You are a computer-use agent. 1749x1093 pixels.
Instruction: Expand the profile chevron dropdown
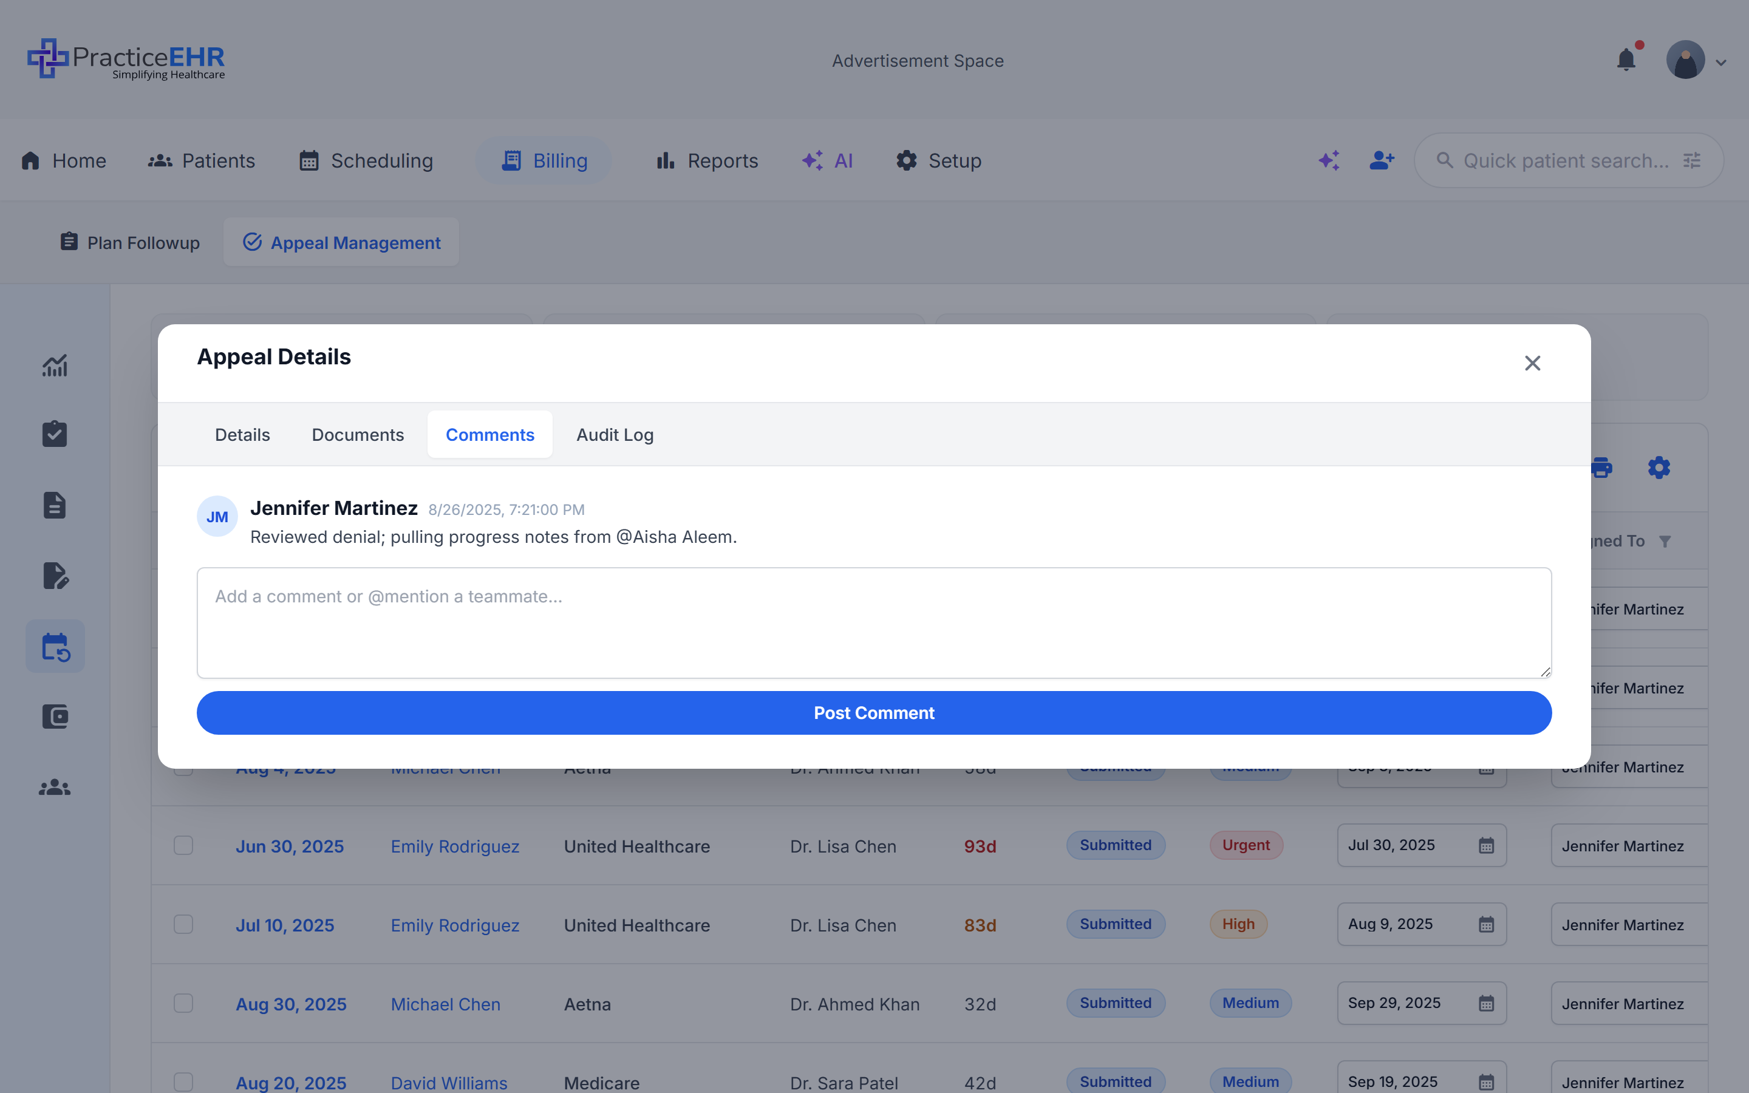tap(1722, 63)
